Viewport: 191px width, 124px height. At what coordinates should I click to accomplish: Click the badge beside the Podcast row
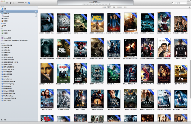[36, 16]
